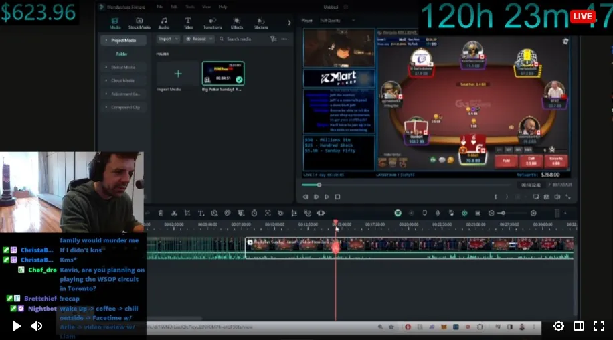Screen dimensions: 613x340
Task: Zoom in the timeline with plus
Action: tap(533, 213)
